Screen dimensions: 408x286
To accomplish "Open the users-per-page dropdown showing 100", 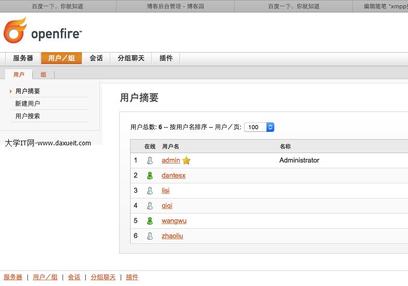I will (259, 127).
